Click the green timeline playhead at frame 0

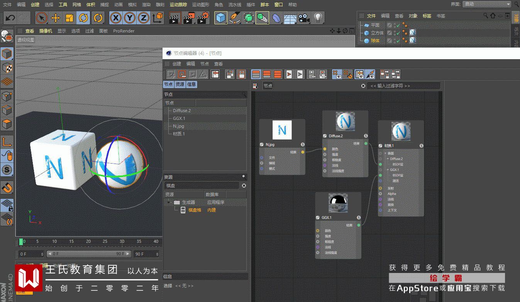coord(21,242)
